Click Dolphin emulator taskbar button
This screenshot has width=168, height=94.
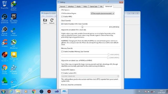[x=64, y=92]
